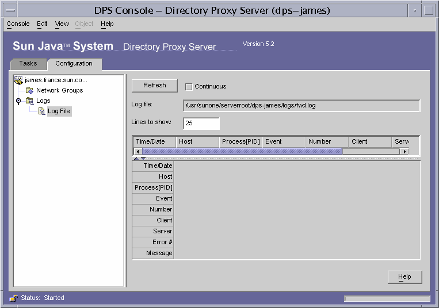Click the Refresh button
439x308 pixels.
(x=155, y=86)
